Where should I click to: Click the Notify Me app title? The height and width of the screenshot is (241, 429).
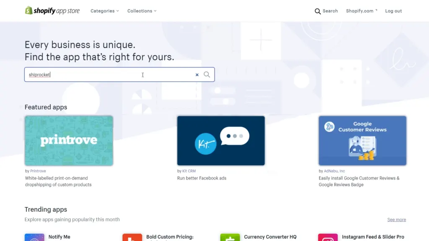tap(59, 237)
